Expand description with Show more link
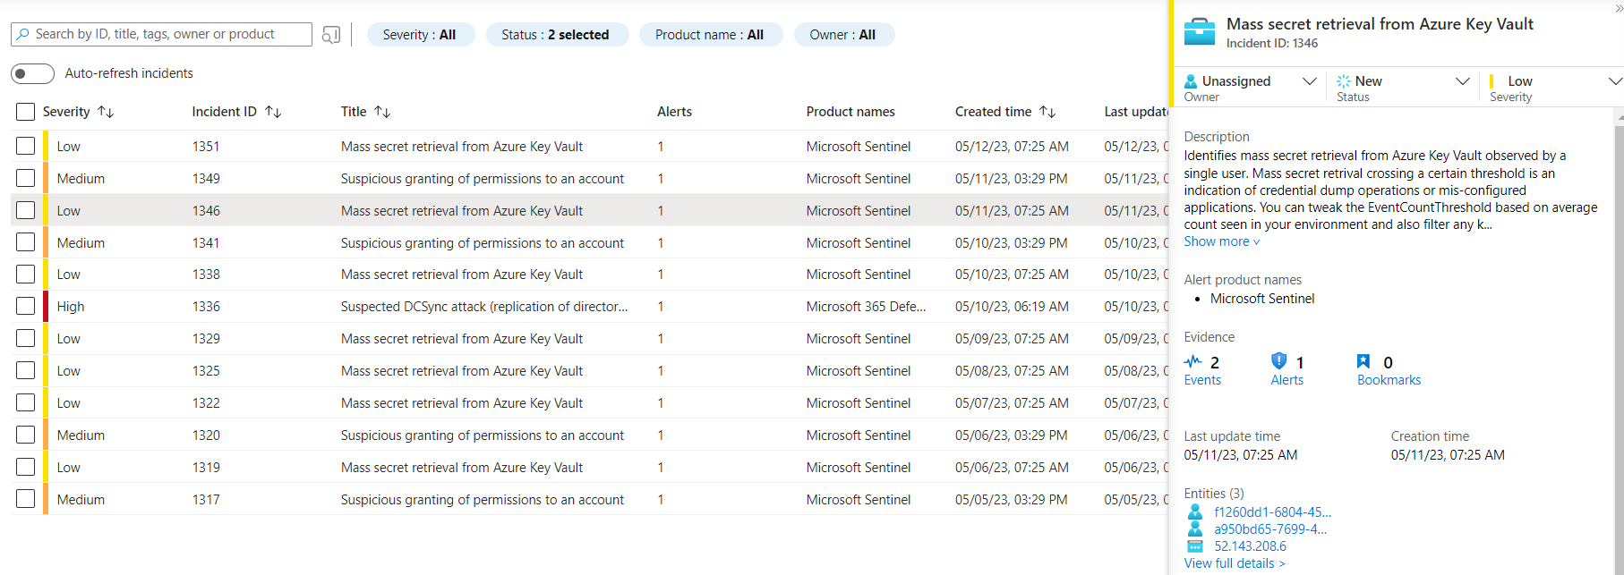Image resolution: width=1624 pixels, height=575 pixels. coord(1221,241)
